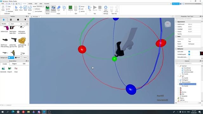This screenshot has height=114, width=203.
Task: Click Import in Terrain Editor
Action: click(x=10, y=70)
